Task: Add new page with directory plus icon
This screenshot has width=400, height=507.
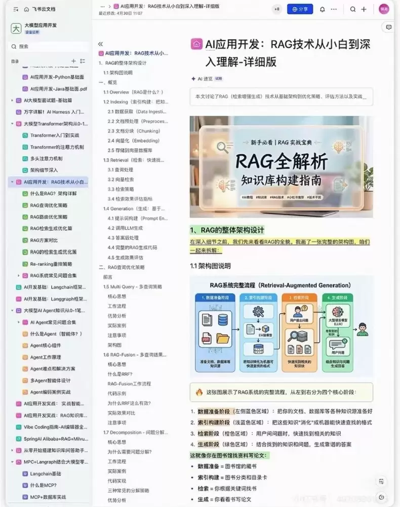Action: coord(73,61)
